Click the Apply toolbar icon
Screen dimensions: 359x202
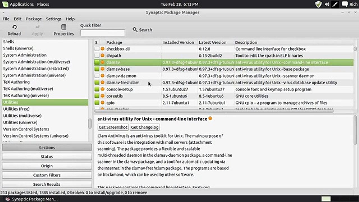(37, 27)
